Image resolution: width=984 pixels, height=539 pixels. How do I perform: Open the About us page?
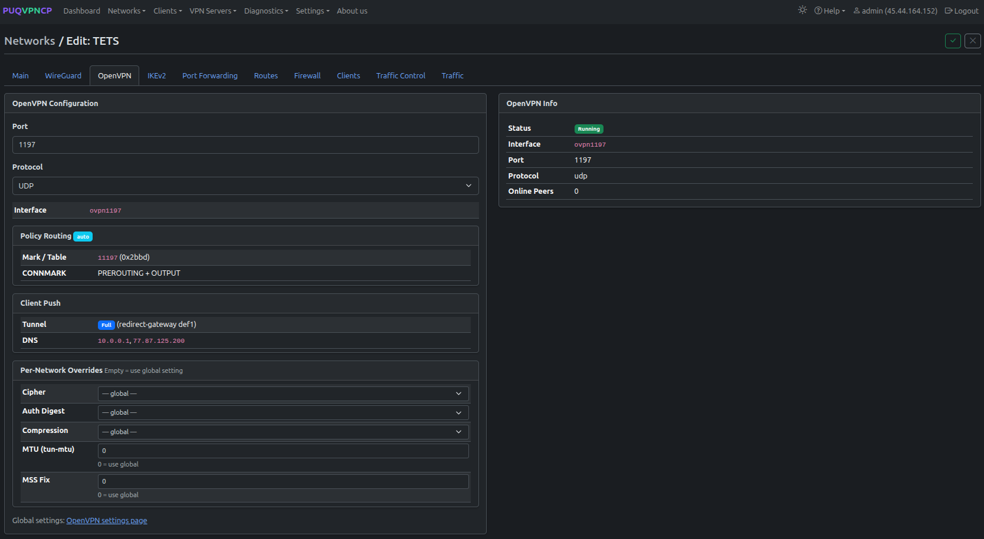point(352,11)
